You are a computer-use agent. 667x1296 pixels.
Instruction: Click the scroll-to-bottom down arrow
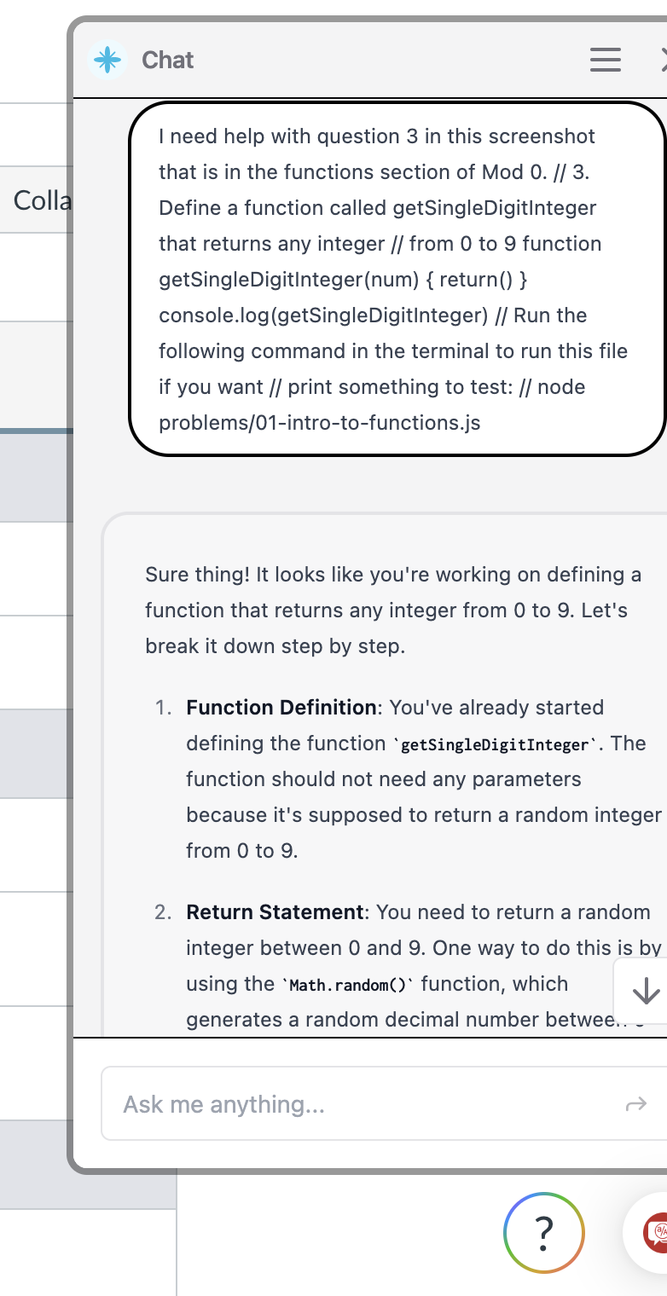(646, 991)
